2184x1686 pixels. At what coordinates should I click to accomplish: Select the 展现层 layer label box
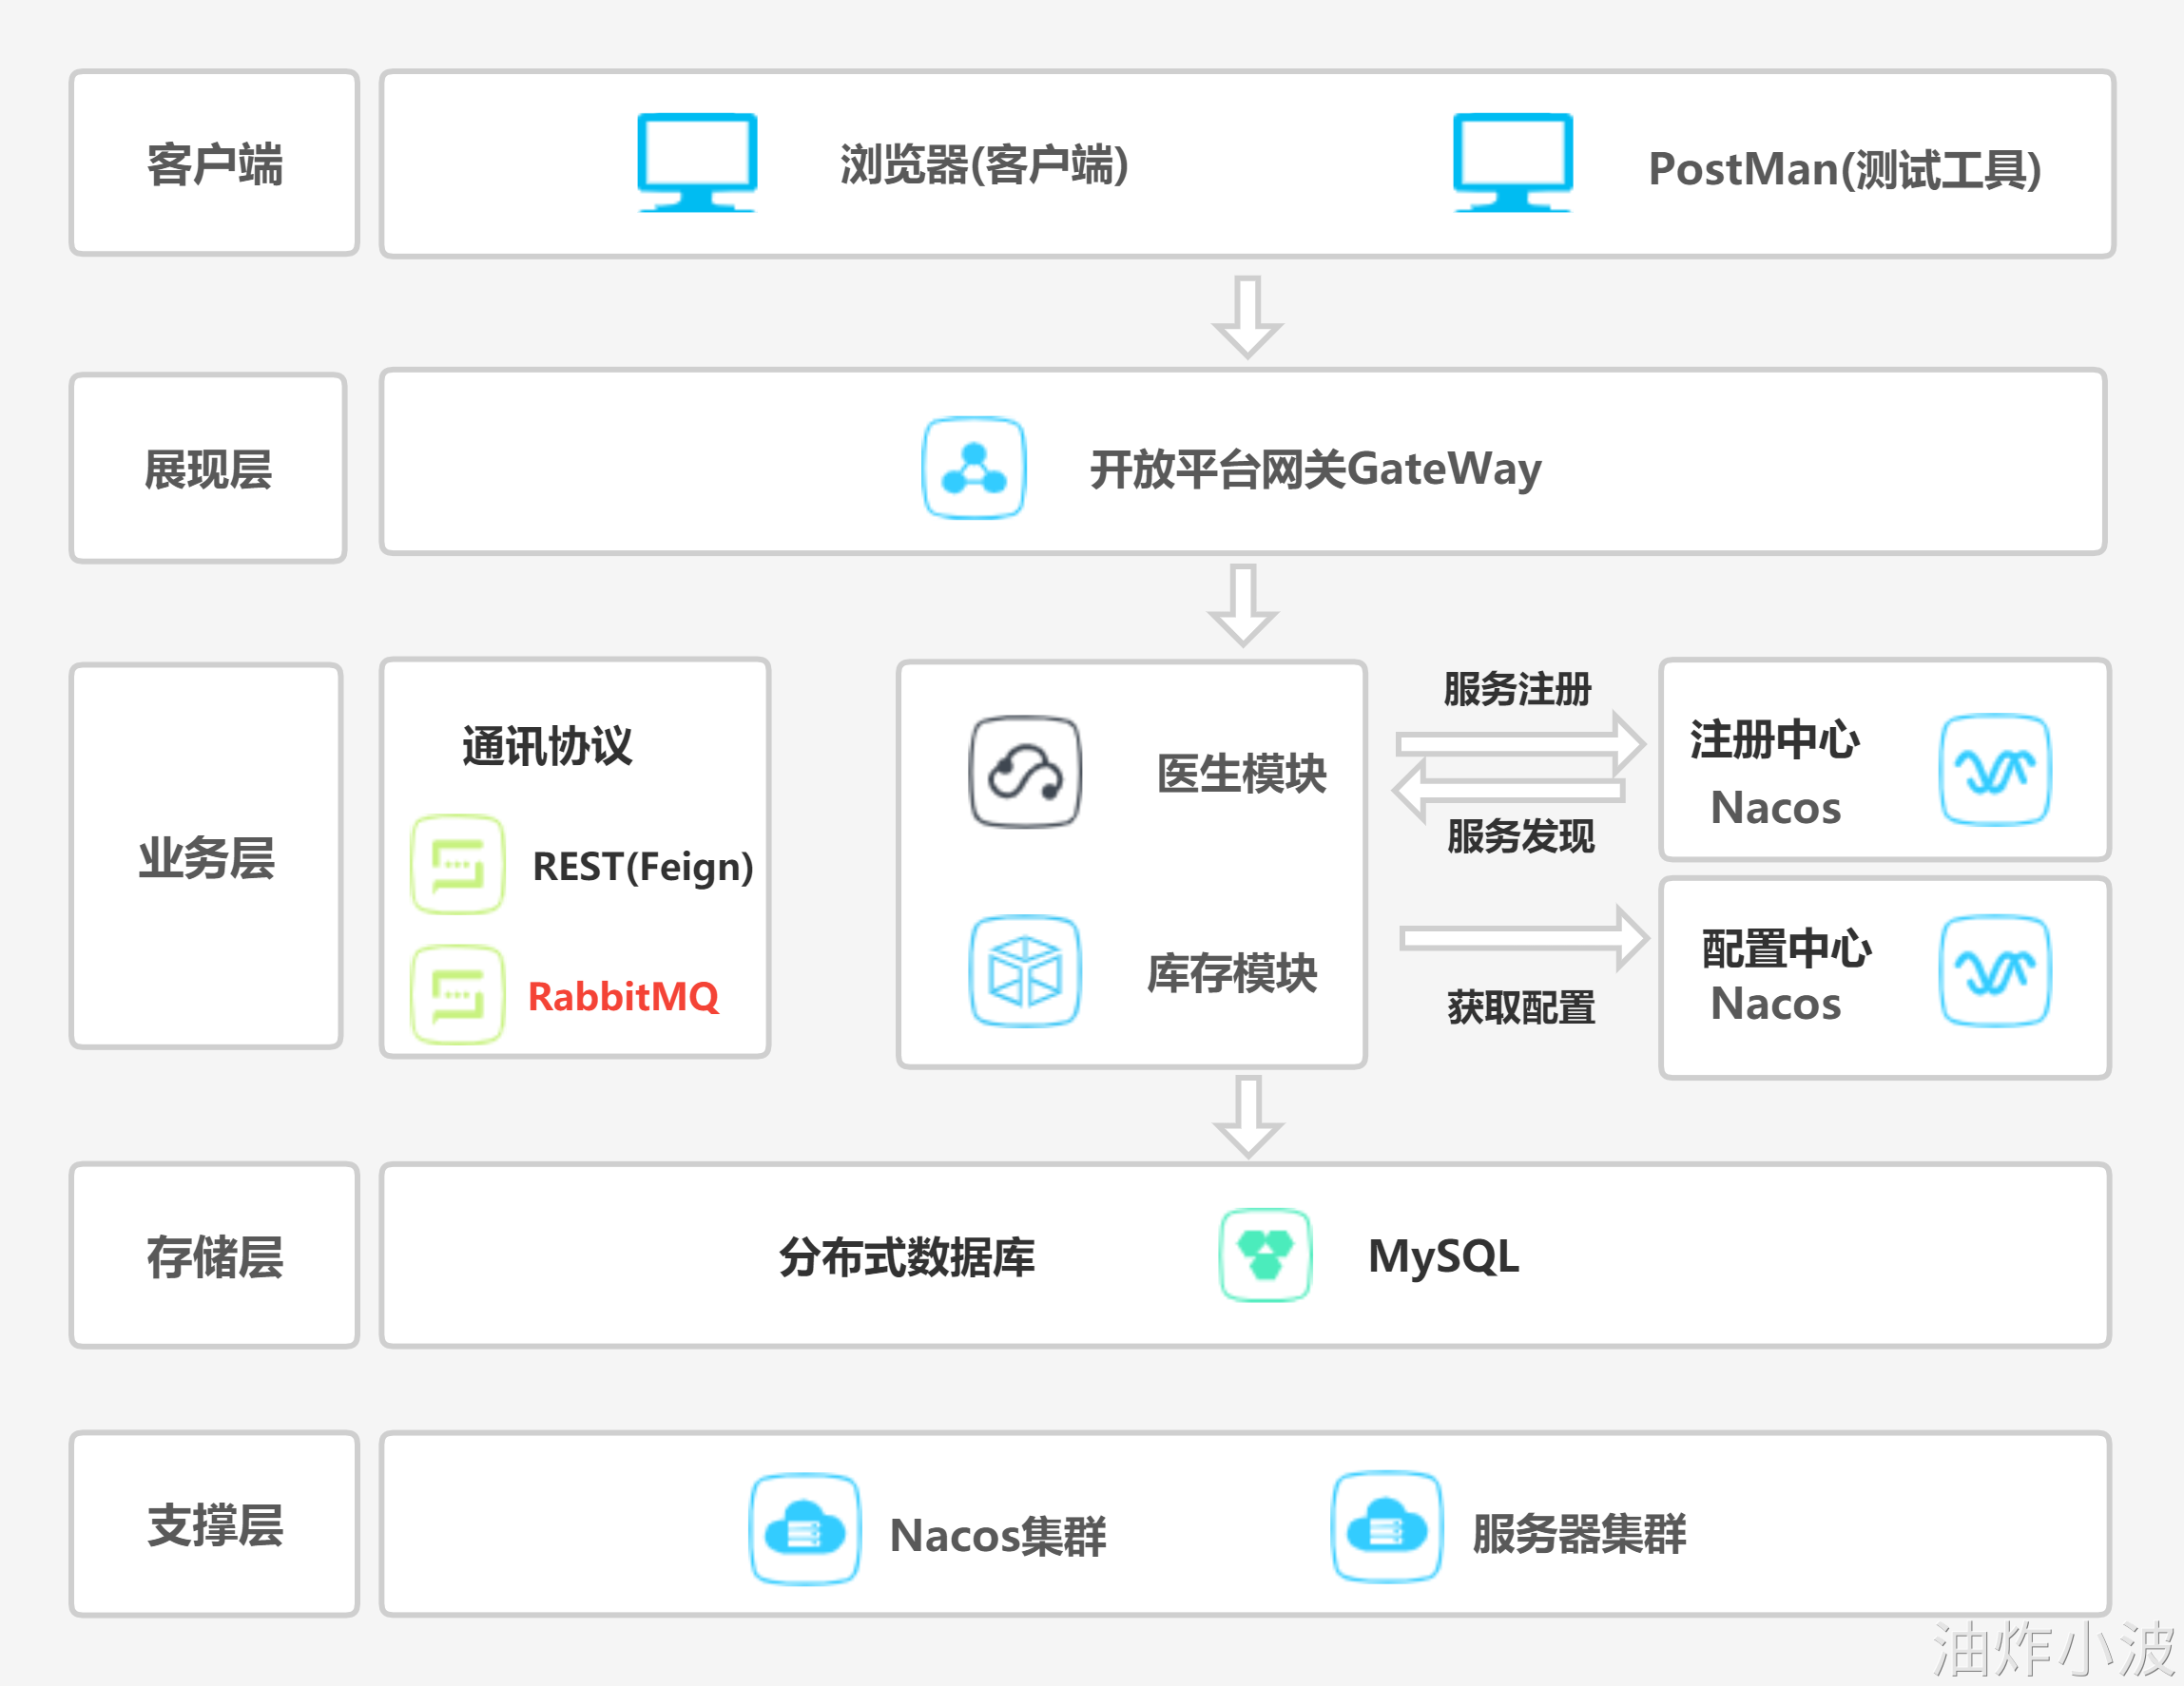point(208,469)
